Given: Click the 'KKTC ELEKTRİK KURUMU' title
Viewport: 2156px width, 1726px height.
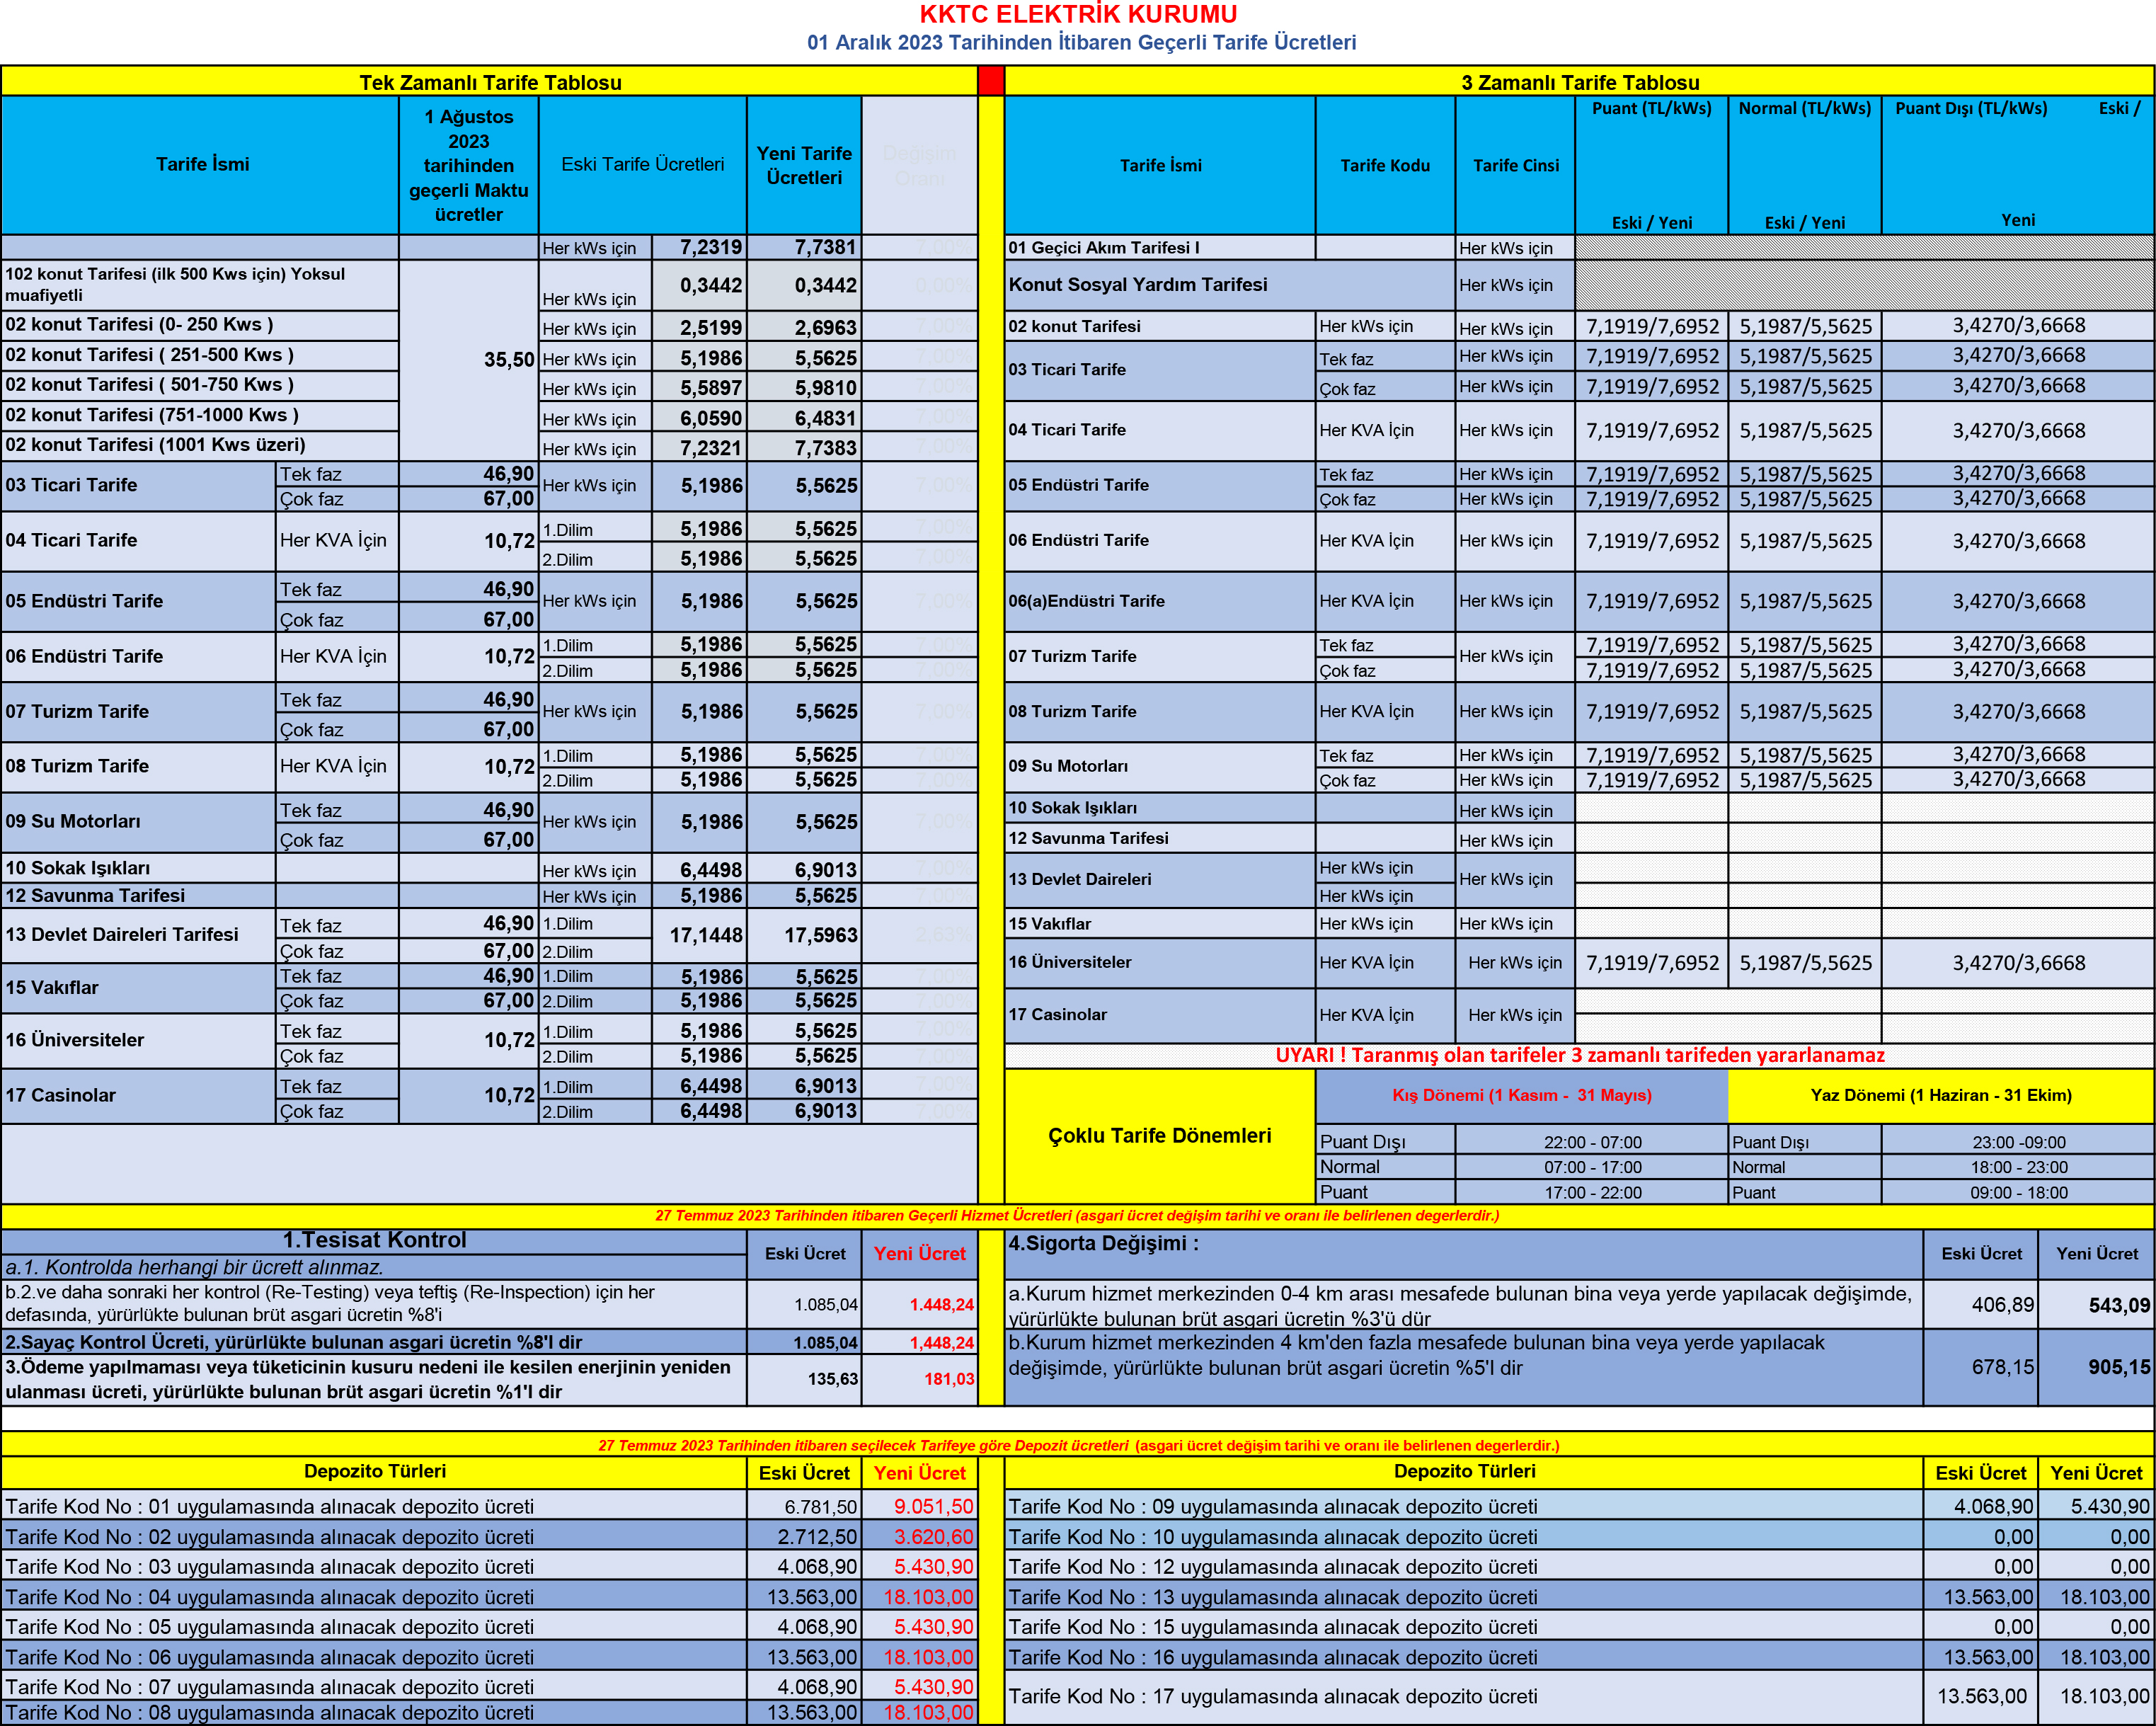Looking at the screenshot, I should pos(1078,15).
